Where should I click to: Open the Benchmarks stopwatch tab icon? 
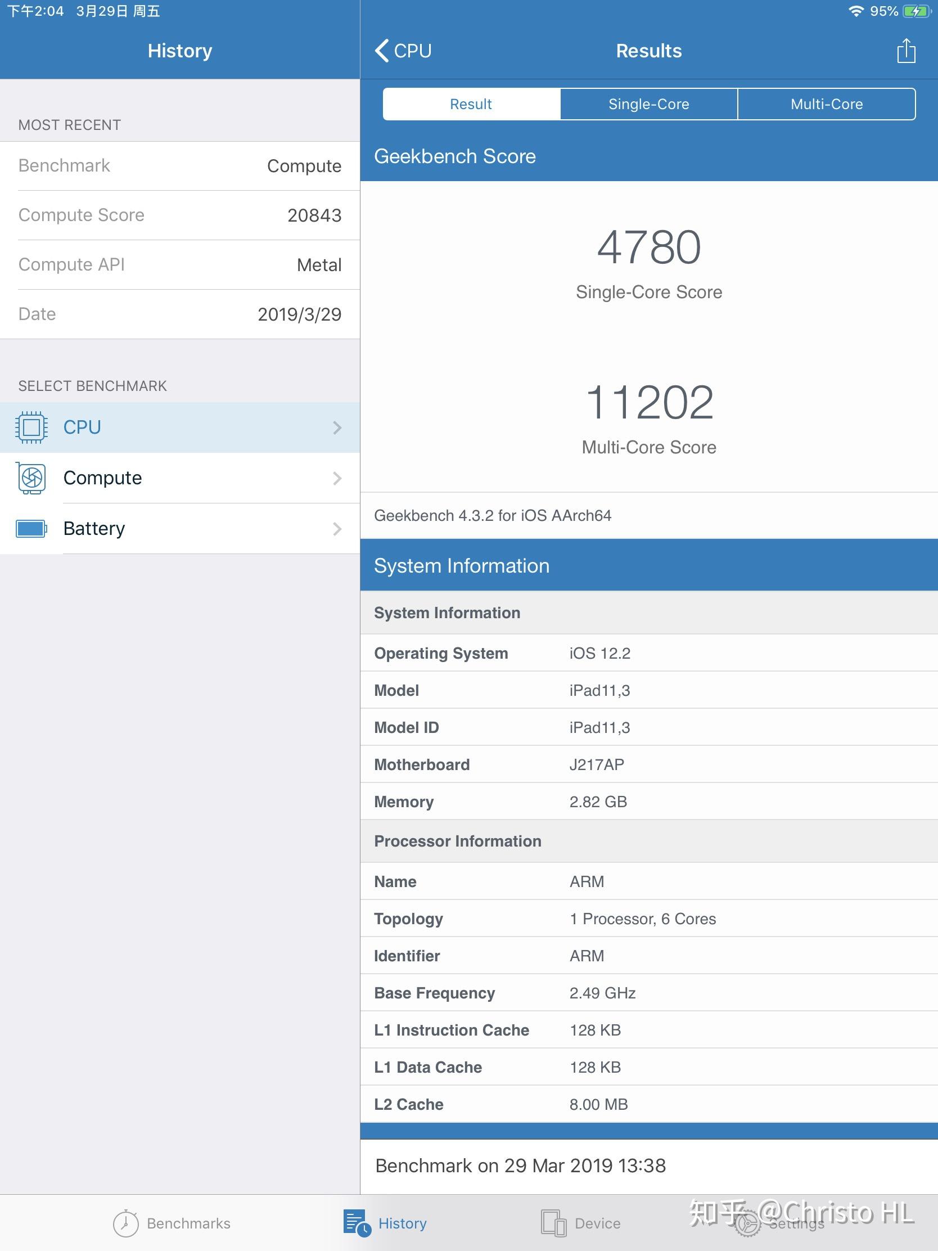pos(125,1223)
